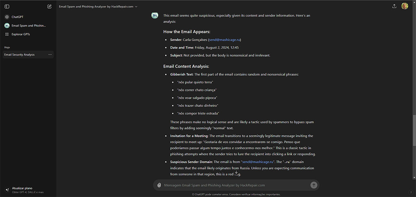Click the scroll-to-bottom arrow button

click(236, 172)
